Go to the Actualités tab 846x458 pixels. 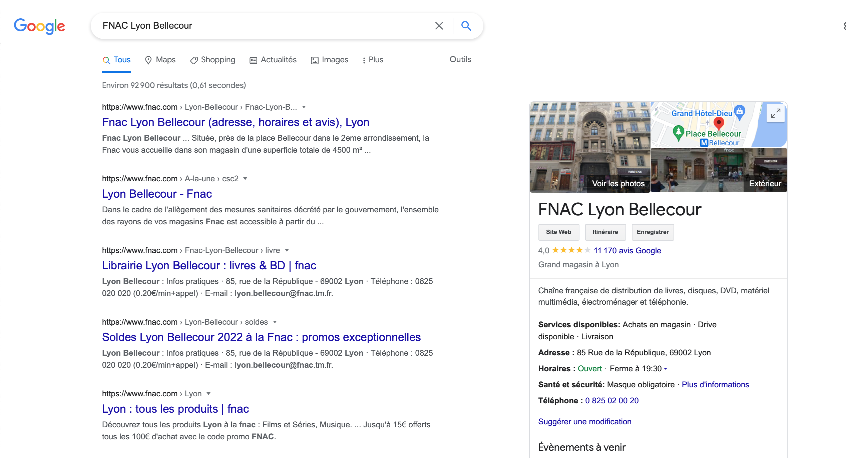[273, 60]
